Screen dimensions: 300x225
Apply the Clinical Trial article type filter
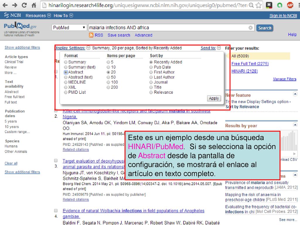point(14,62)
